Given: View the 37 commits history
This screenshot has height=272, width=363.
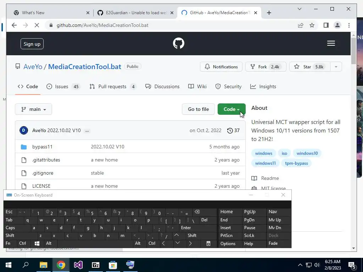Looking at the screenshot, I should tap(233, 130).
